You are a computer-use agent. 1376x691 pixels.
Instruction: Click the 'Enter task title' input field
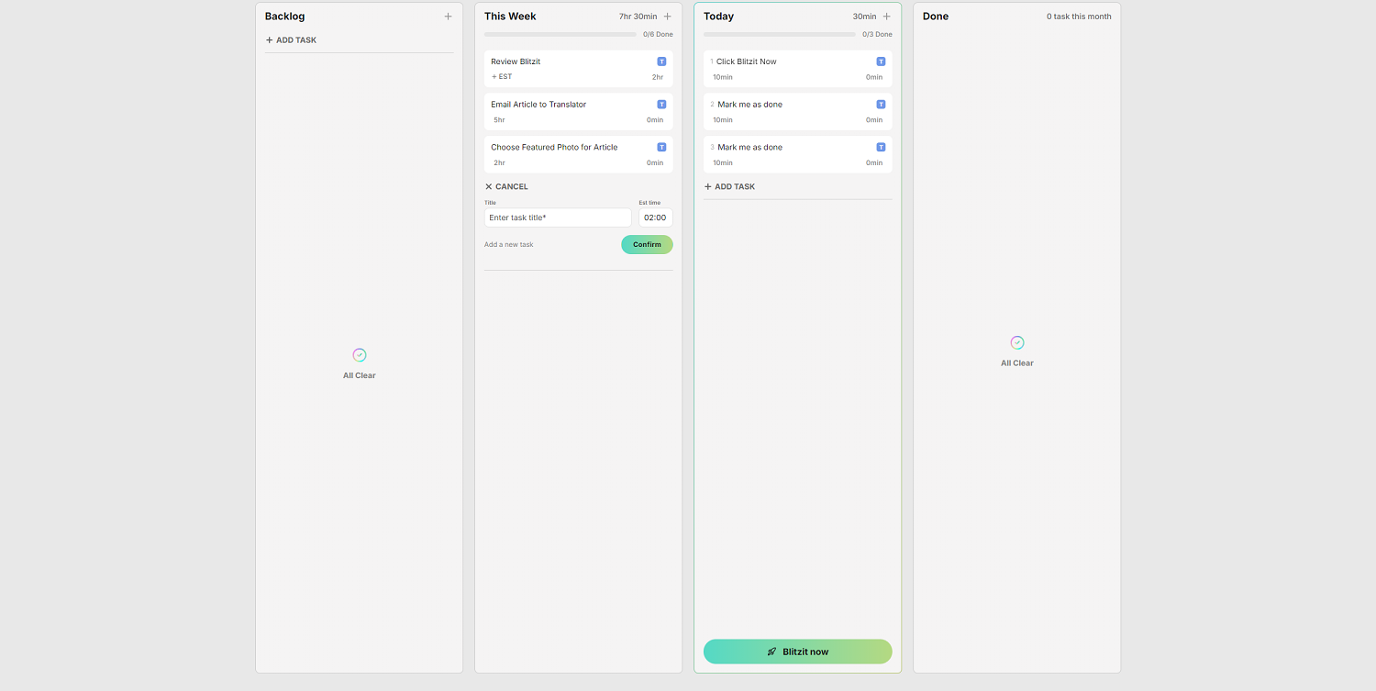(x=557, y=217)
